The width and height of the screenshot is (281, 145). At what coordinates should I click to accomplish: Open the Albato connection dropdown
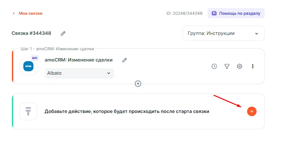click(x=79, y=73)
